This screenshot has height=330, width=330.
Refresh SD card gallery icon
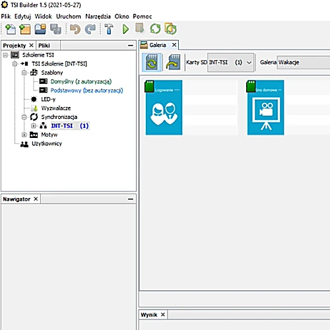[x=152, y=62]
